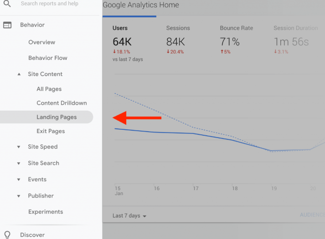Open the Discover section

pos(32,235)
